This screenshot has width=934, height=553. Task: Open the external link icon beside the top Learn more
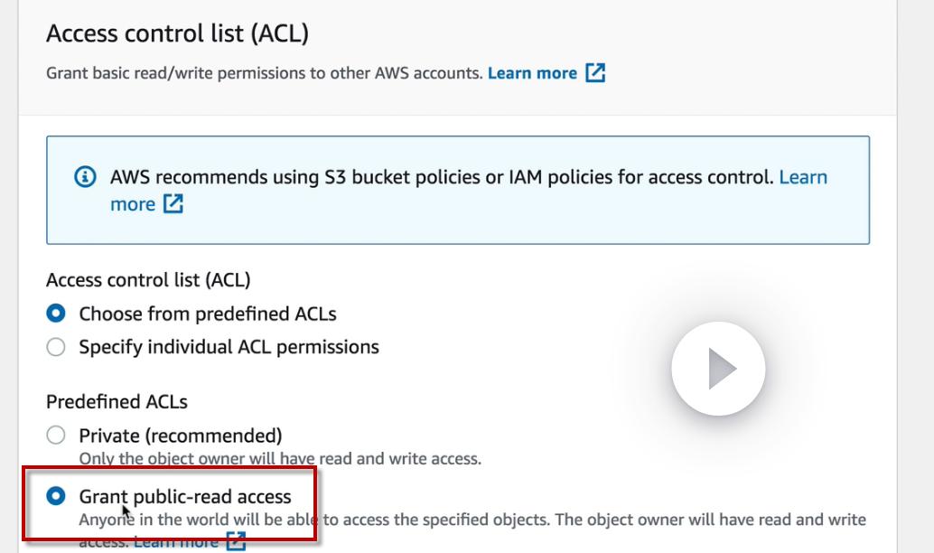[x=595, y=73]
